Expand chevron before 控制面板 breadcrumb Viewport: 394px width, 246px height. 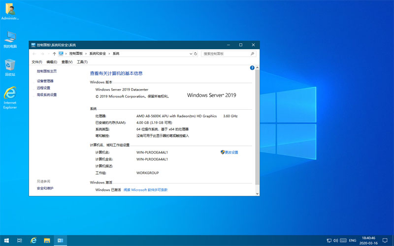pos(66,54)
